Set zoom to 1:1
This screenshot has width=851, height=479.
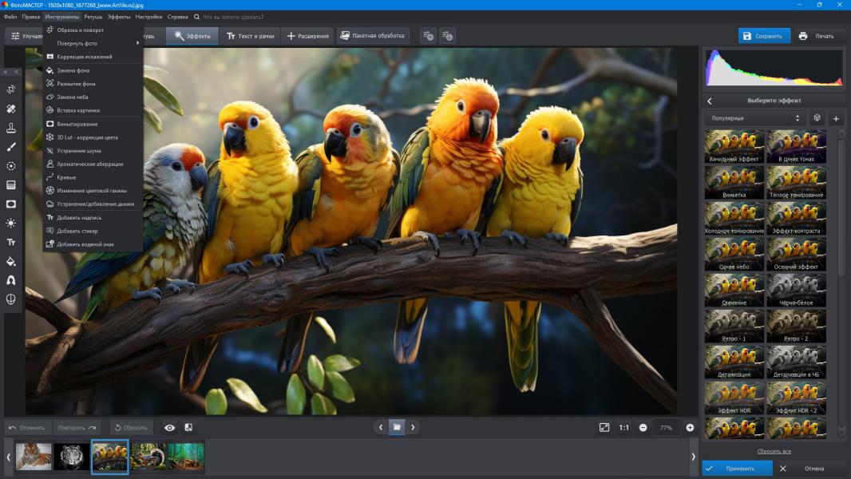coord(624,427)
